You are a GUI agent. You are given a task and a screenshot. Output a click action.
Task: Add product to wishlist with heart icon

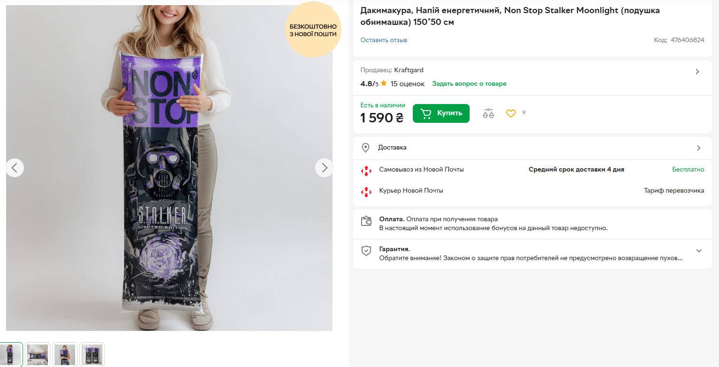click(510, 113)
